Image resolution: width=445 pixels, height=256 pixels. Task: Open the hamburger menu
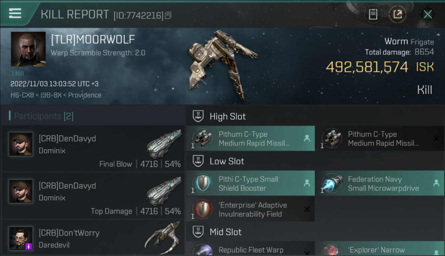coord(15,13)
